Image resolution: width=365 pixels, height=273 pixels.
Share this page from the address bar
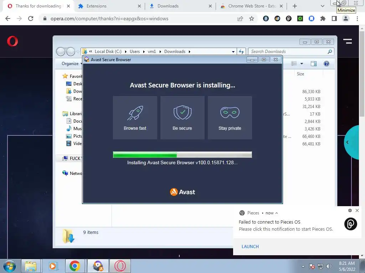tap(240, 18)
